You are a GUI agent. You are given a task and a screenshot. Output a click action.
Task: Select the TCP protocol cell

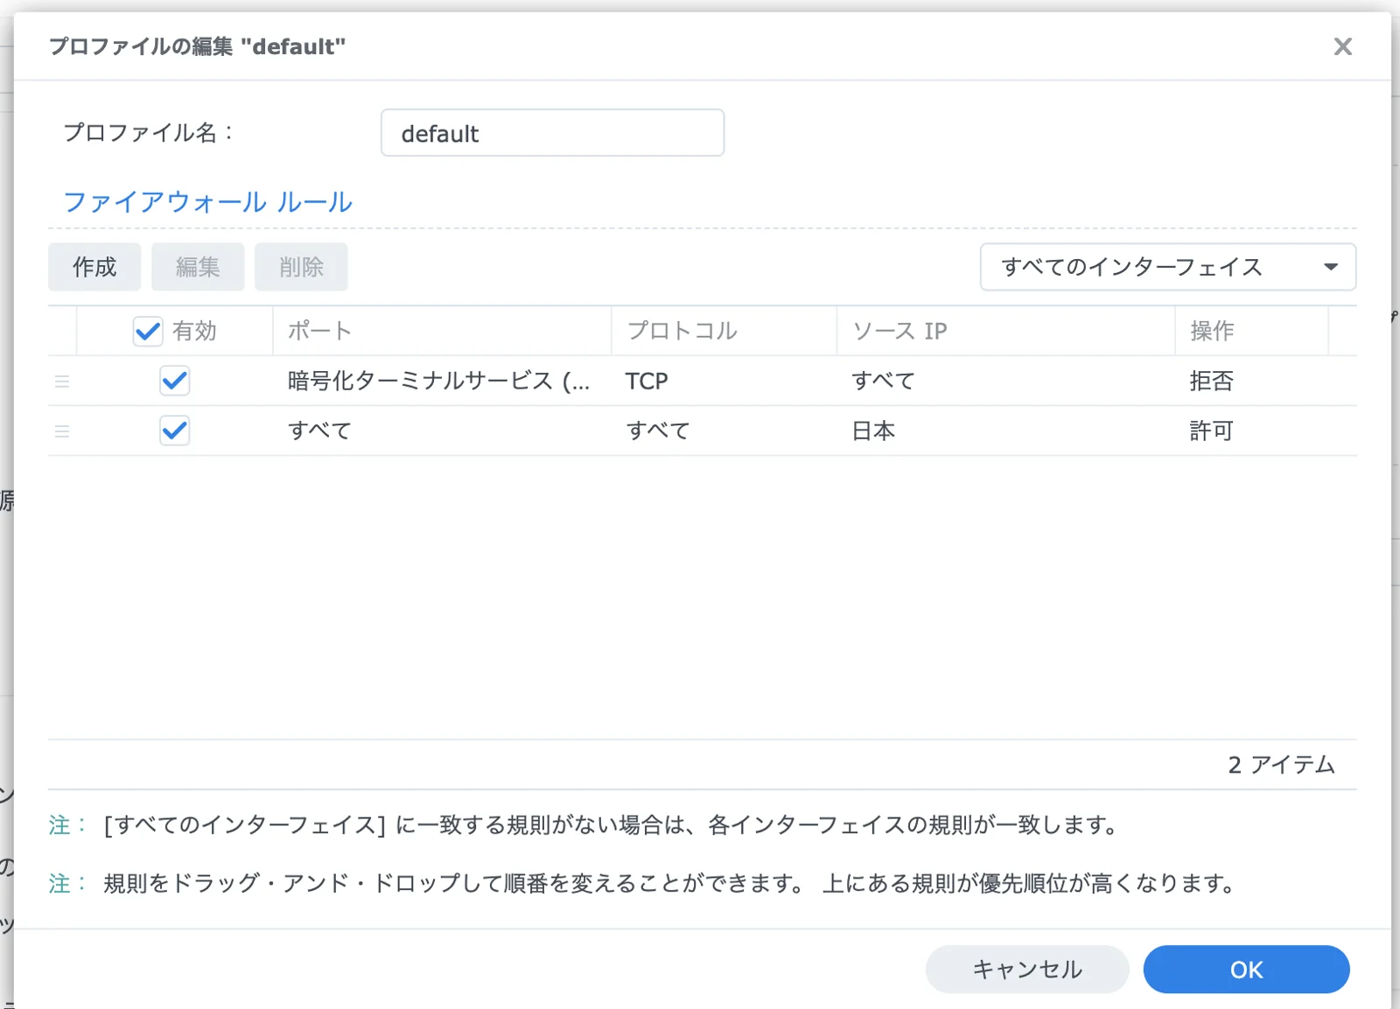647,382
